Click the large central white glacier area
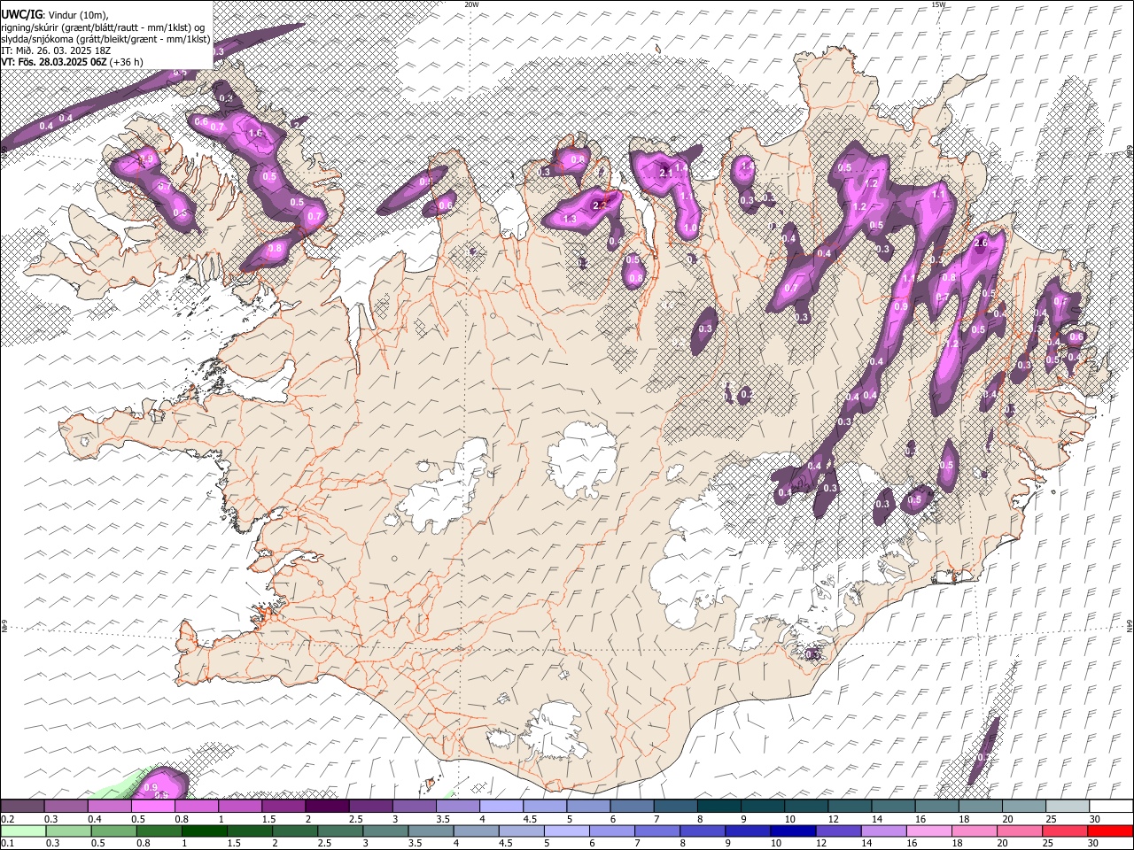This screenshot has height=850, width=1134. (x=581, y=459)
